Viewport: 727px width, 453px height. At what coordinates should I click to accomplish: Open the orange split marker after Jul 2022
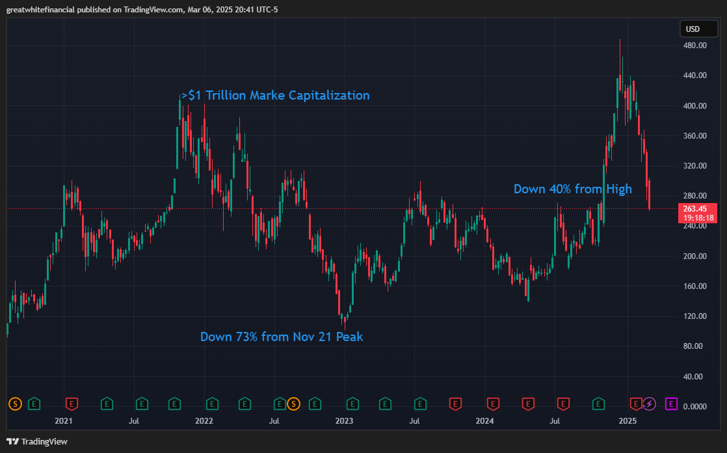tap(293, 404)
